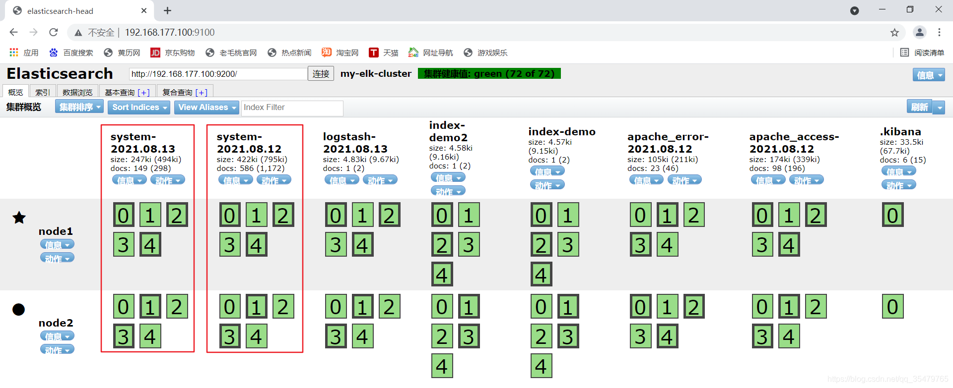This screenshot has height=388, width=953.
Task: Bookmark this page with the star icon
Action: [x=894, y=32]
